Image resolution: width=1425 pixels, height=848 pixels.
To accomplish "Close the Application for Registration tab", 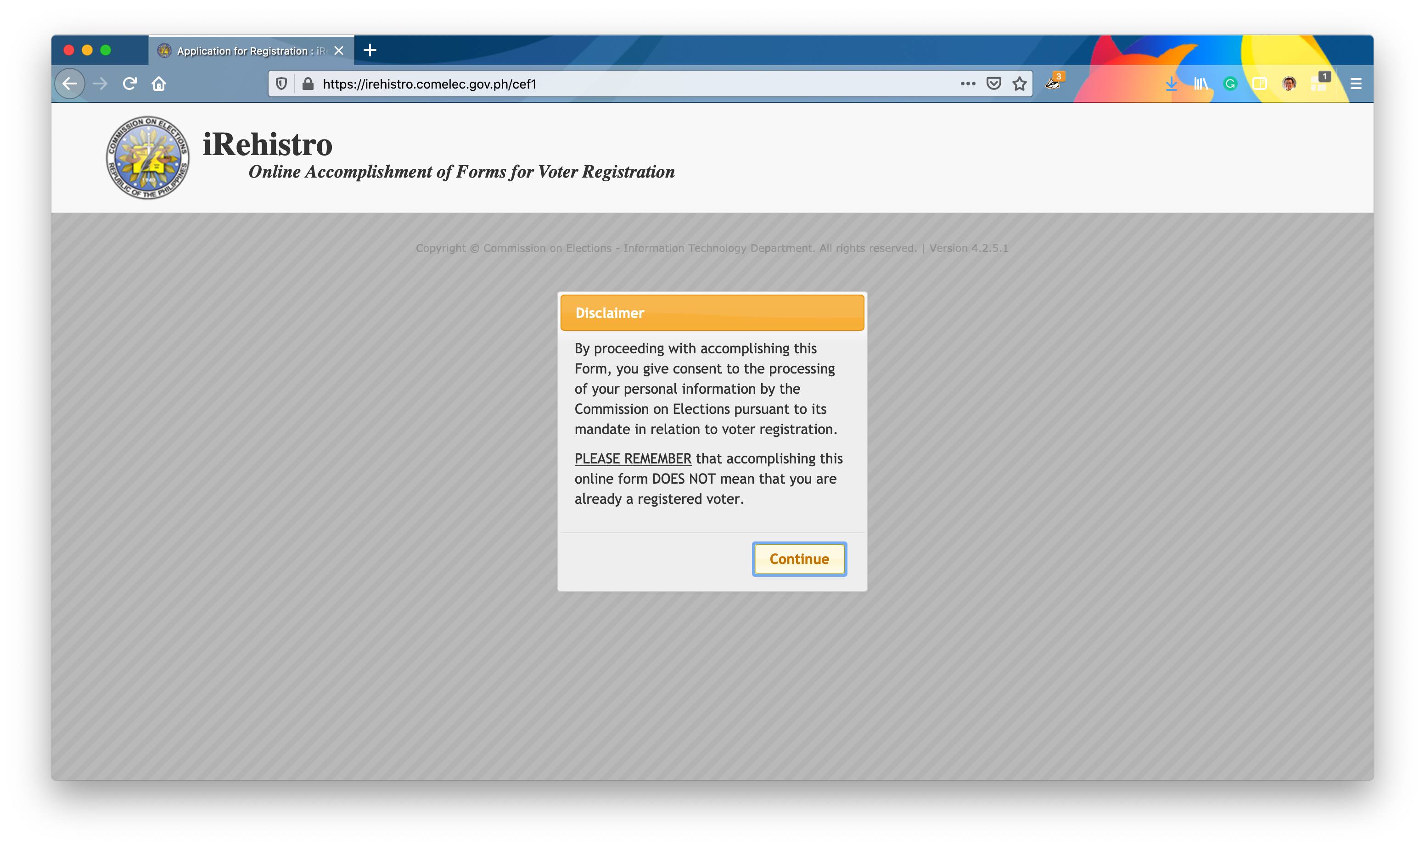I will [x=339, y=51].
